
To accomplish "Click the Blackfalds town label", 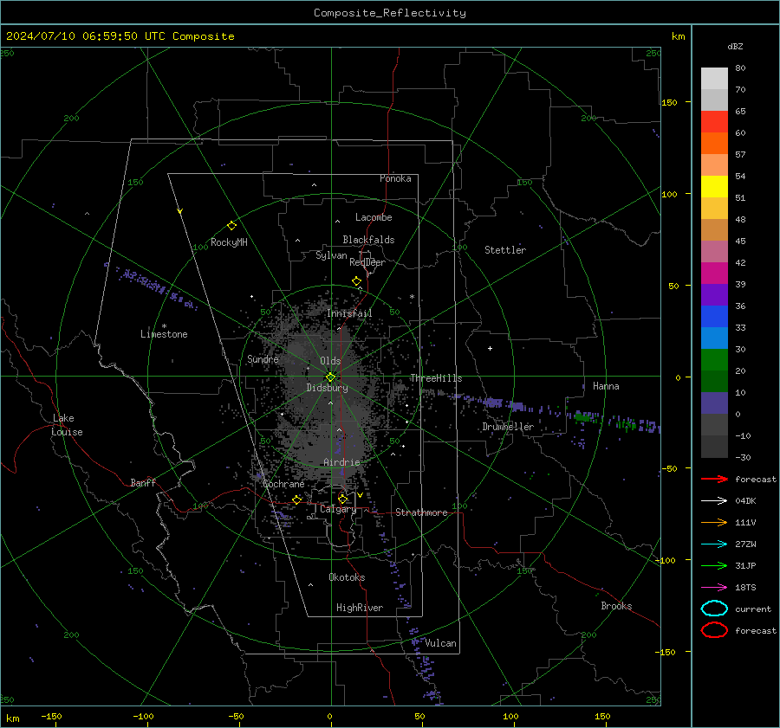I will pos(368,240).
